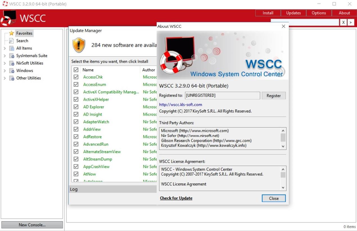Screen dimensions: 357x231
Task: Uncheck the AlternateStreamView checkbox
Action: [x=76, y=152]
